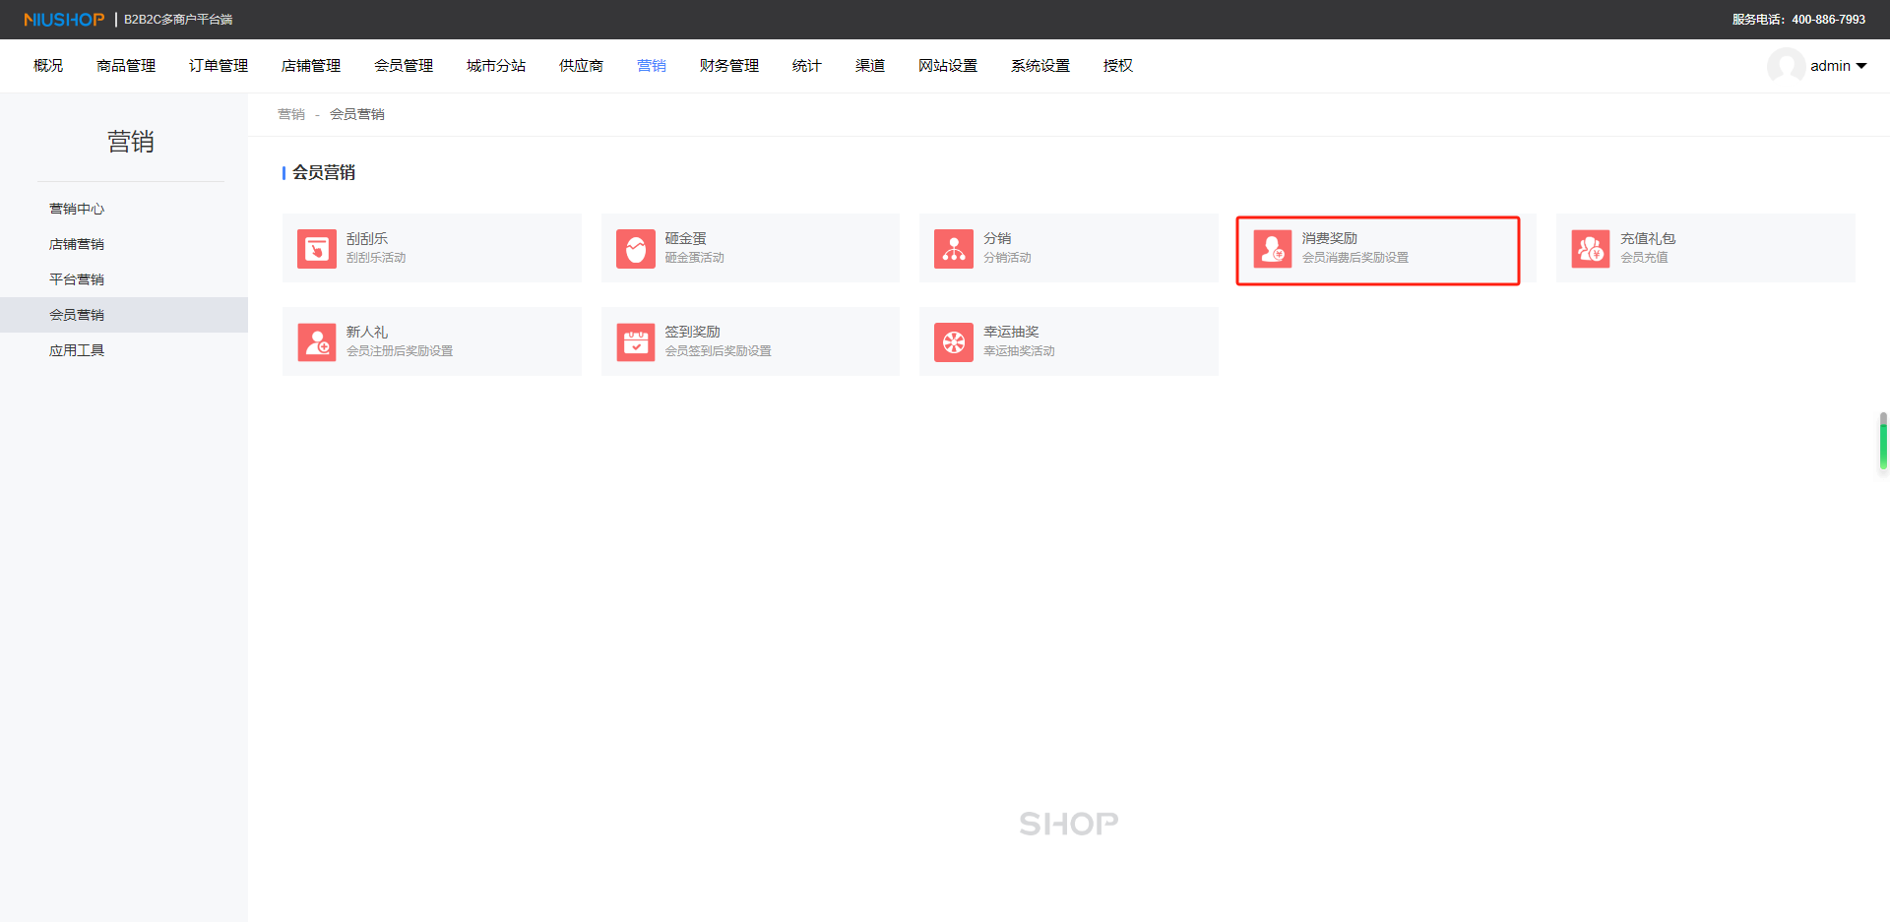Image resolution: width=1890 pixels, height=922 pixels.
Task: Click the 营销 breadcrumb link
Action: 291,114
